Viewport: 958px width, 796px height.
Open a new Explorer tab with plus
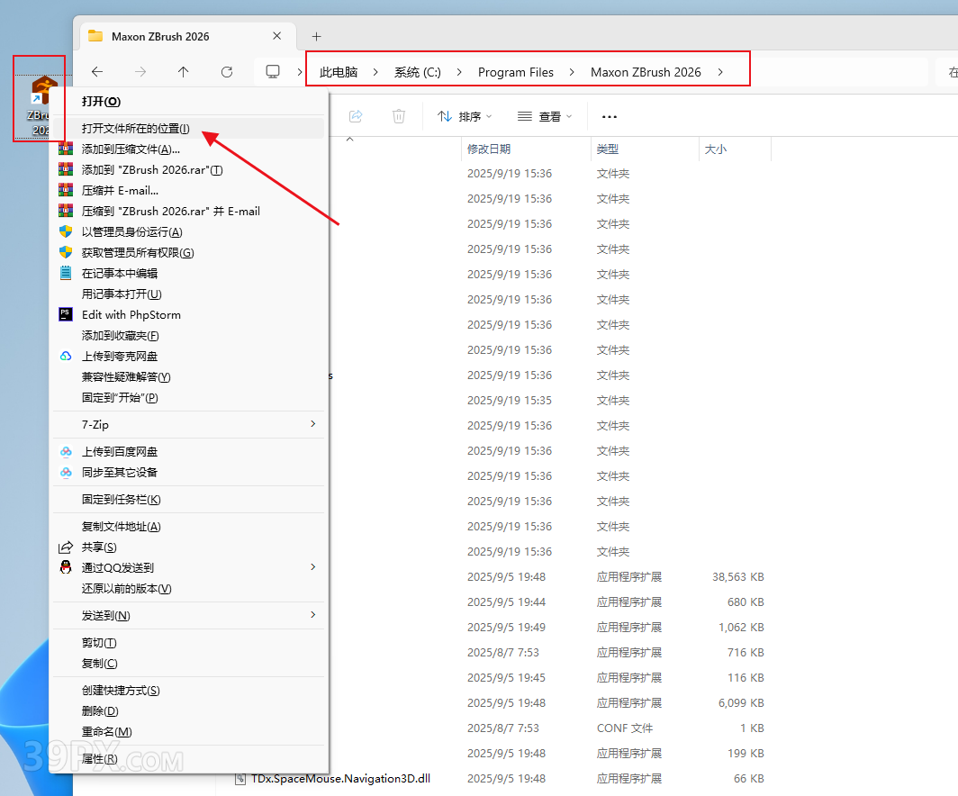pyautogui.click(x=316, y=37)
